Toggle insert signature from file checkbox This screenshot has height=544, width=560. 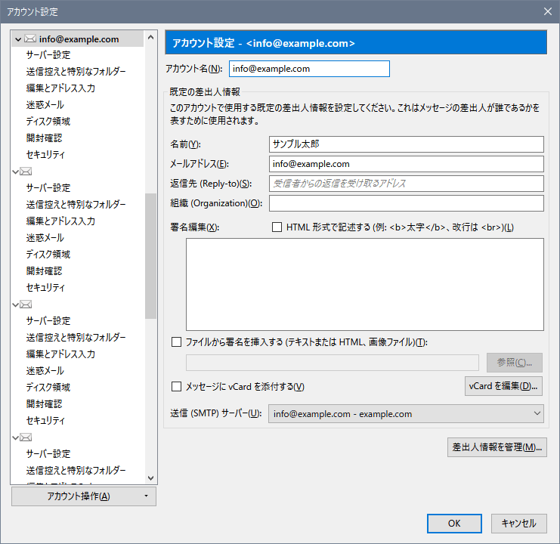click(x=177, y=342)
